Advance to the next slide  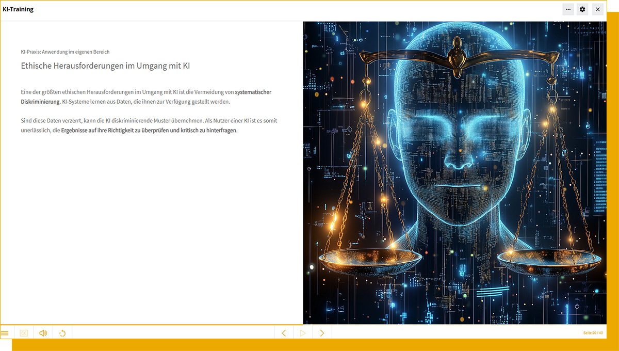[322, 333]
